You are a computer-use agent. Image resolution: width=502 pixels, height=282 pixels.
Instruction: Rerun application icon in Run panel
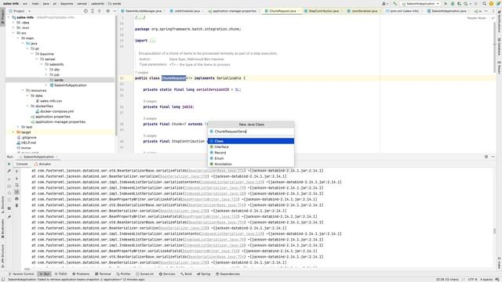point(9,164)
